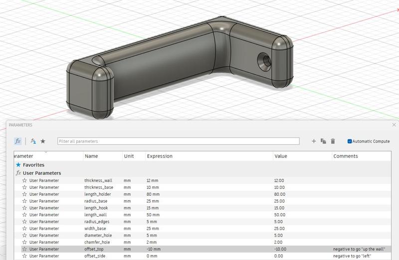Show user parameters filter icon
This screenshot has height=260, width=399.
tap(33, 141)
